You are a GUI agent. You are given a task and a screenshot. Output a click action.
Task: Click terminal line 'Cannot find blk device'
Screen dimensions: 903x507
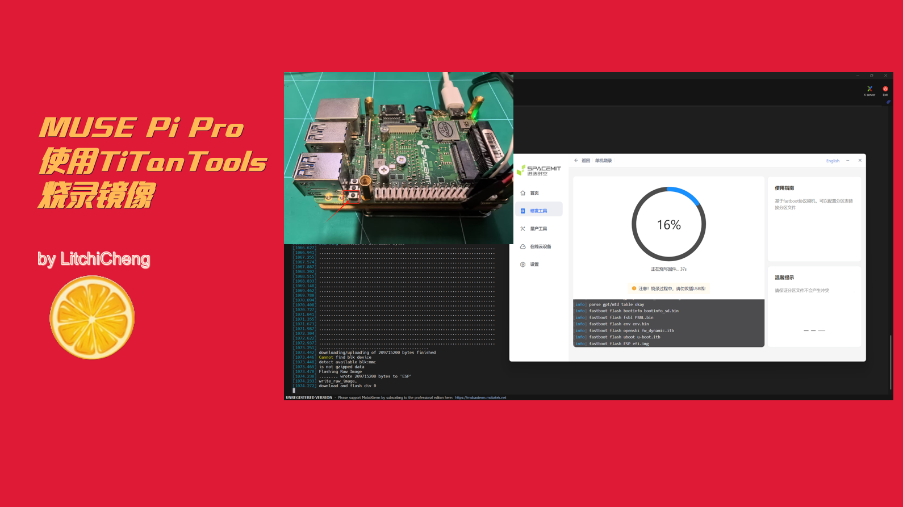[x=345, y=357]
